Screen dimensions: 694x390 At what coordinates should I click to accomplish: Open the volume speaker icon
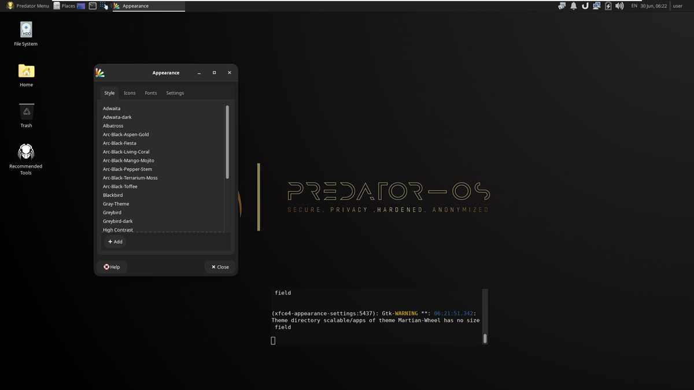tap(620, 6)
